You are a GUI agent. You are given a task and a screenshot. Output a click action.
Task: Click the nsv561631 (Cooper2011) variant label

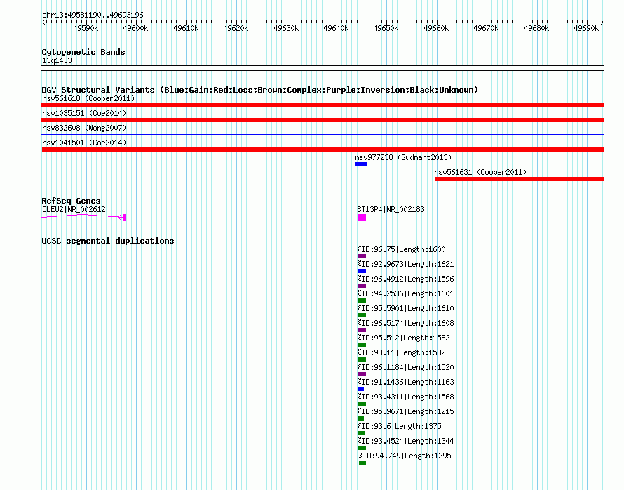480,172
